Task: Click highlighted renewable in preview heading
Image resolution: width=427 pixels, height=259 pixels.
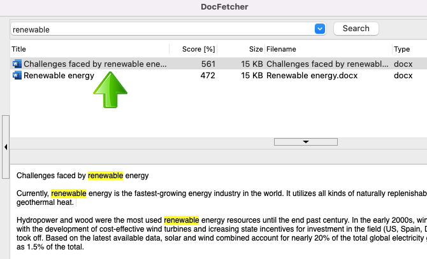Action: coord(105,176)
